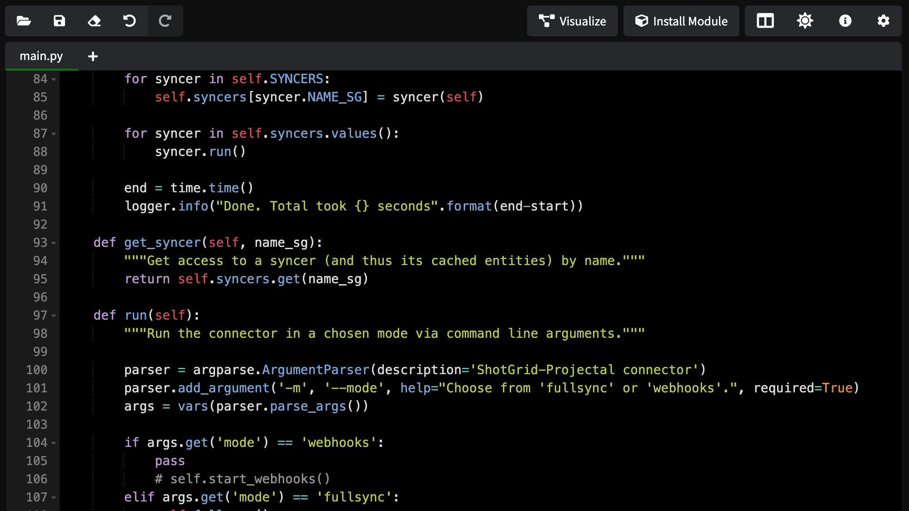Image resolution: width=909 pixels, height=511 pixels.
Task: Click 'syncer.run()' on line 88
Action: click(201, 152)
